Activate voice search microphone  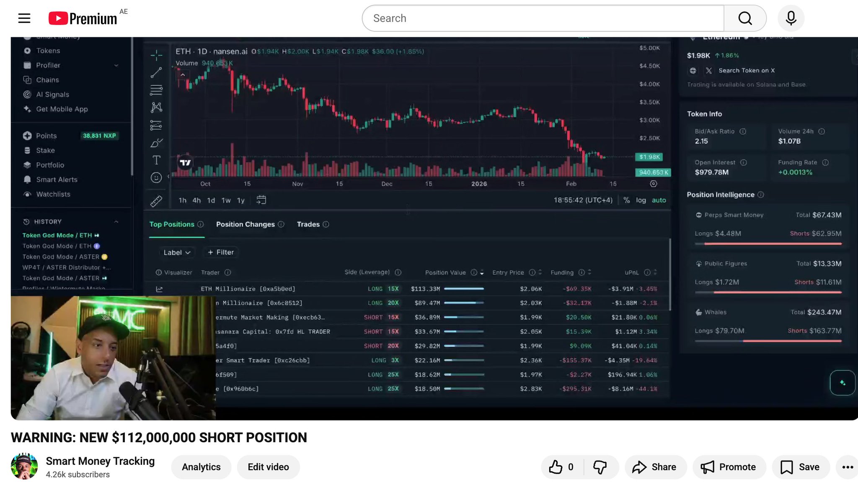(x=791, y=18)
